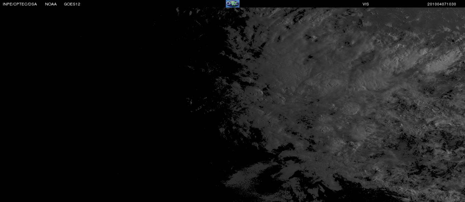Select the 201004071030 timestamp
The height and width of the screenshot is (202, 465).
442,4
